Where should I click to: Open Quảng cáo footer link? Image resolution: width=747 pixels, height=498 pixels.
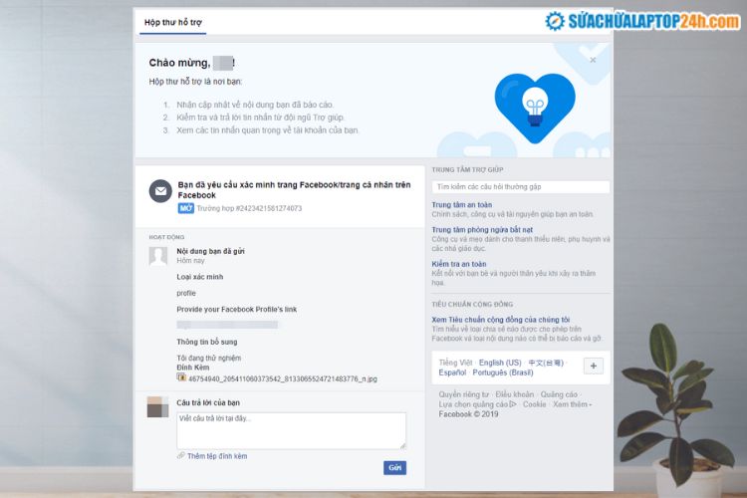click(x=559, y=394)
